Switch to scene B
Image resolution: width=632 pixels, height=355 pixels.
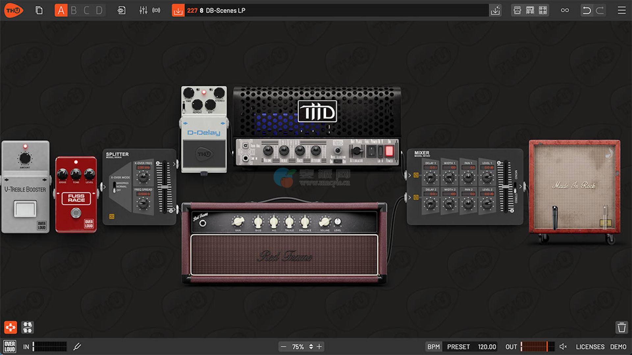point(74,11)
